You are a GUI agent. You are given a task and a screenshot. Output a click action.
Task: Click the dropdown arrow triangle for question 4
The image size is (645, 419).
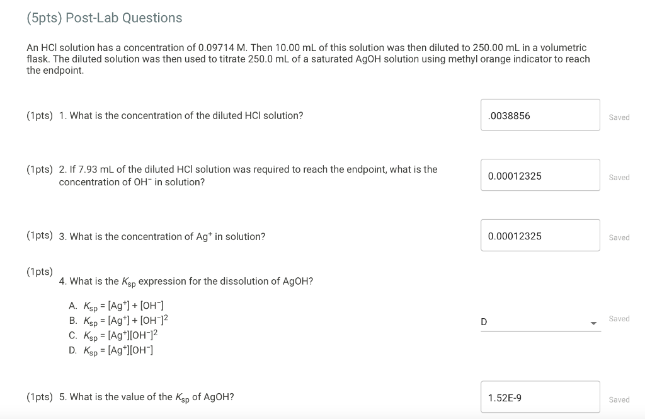593,322
